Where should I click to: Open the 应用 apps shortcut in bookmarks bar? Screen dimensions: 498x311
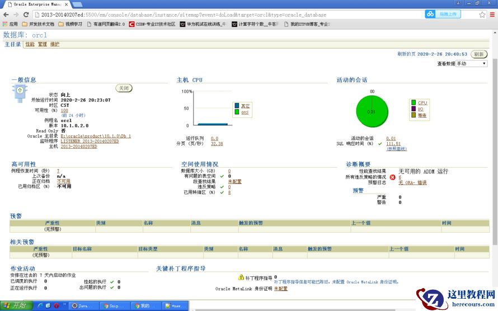[x=10, y=24]
